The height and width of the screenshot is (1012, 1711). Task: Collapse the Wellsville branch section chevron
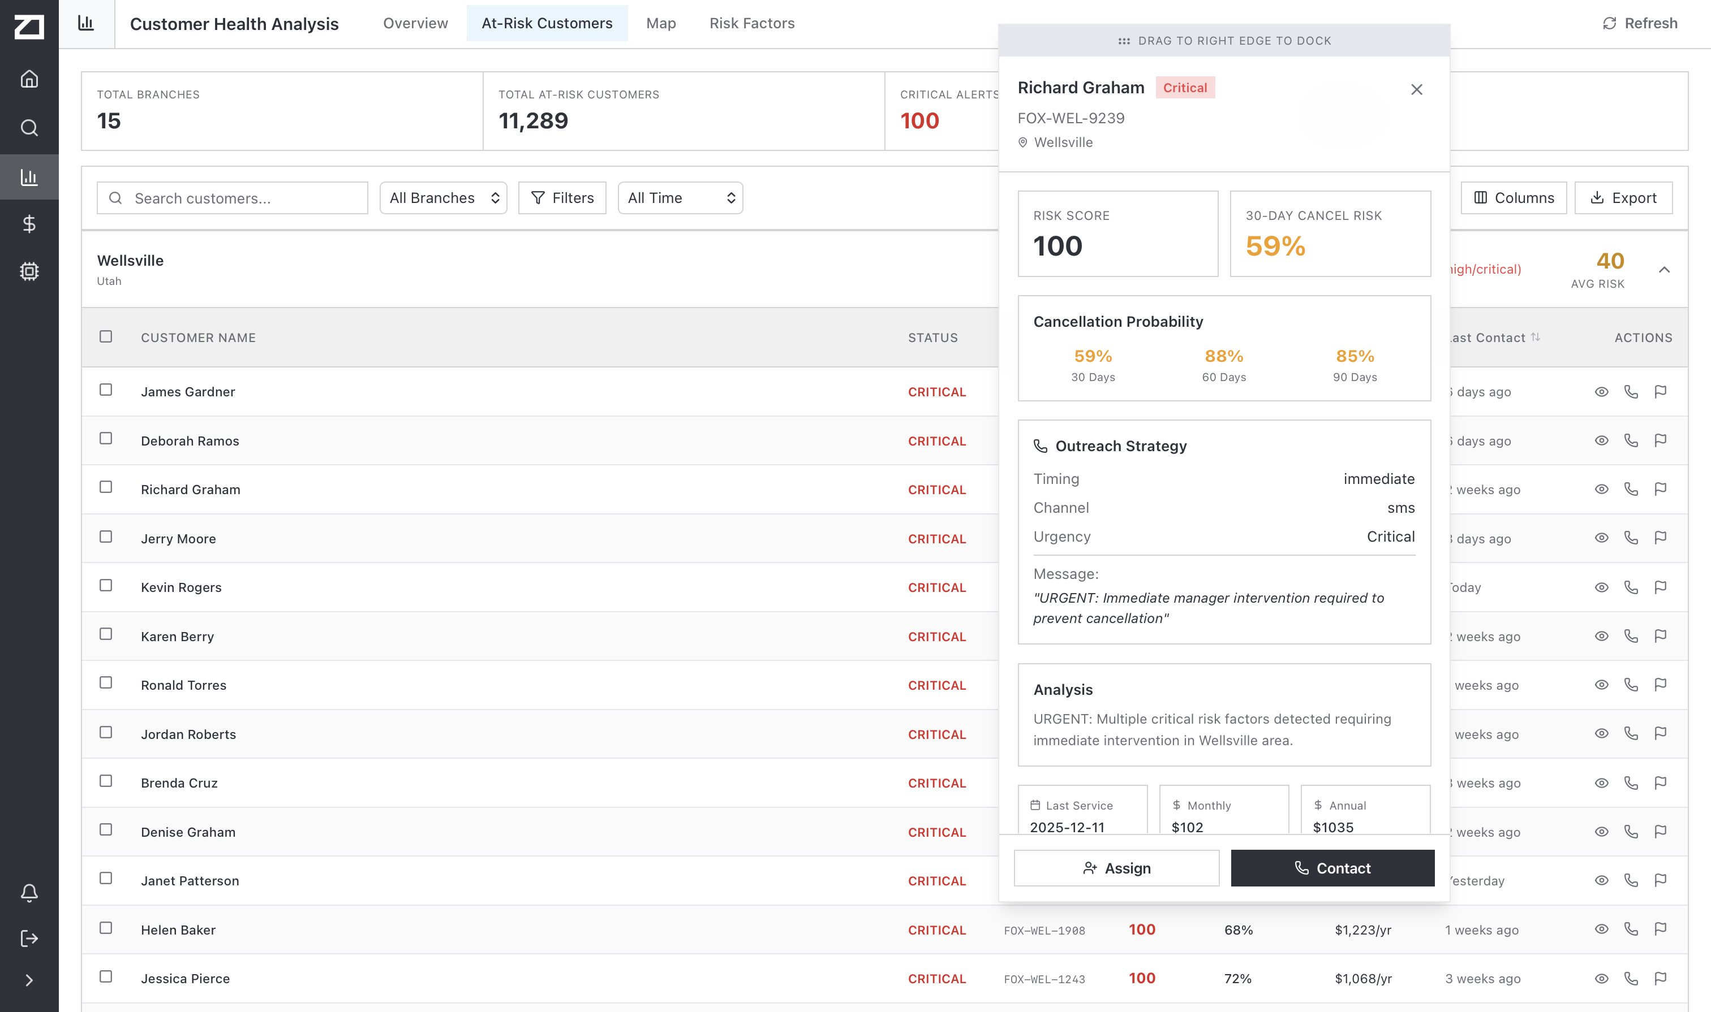pos(1664,269)
